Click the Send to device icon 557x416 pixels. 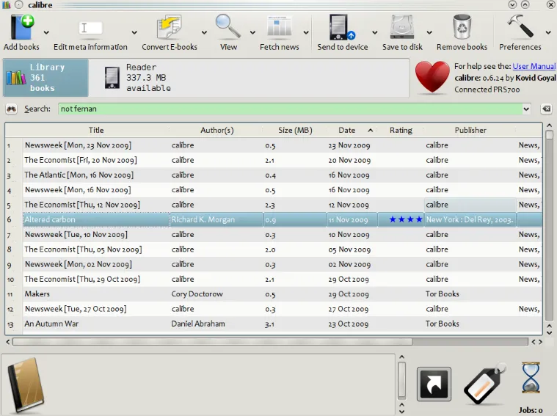pos(342,26)
